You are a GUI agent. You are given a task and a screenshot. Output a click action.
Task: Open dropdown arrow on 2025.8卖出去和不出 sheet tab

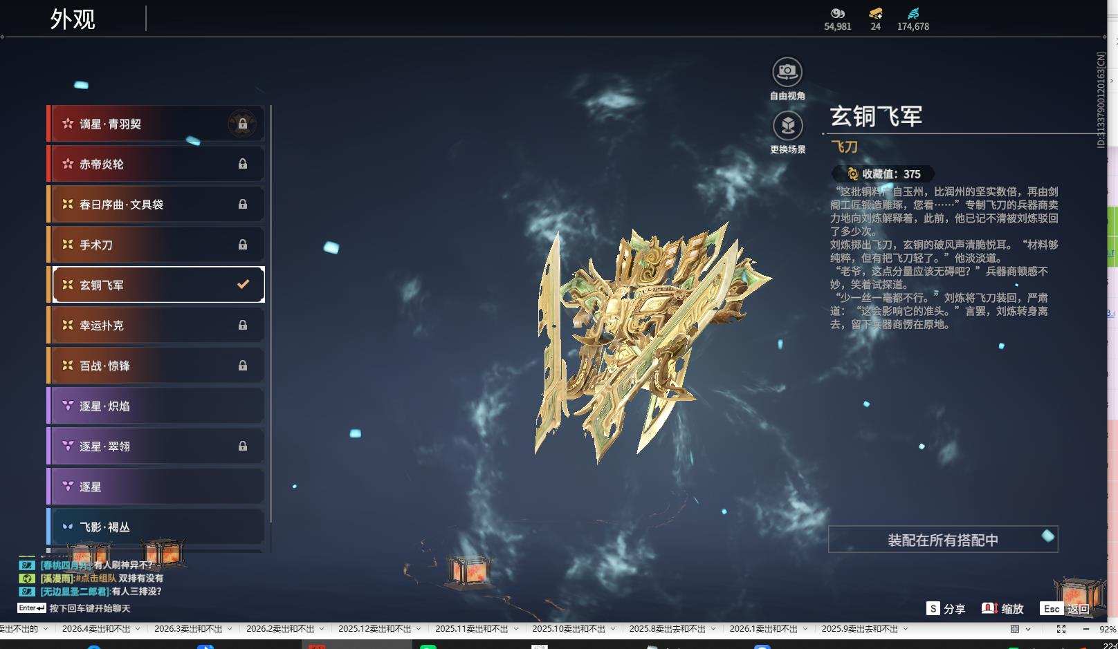(713, 629)
